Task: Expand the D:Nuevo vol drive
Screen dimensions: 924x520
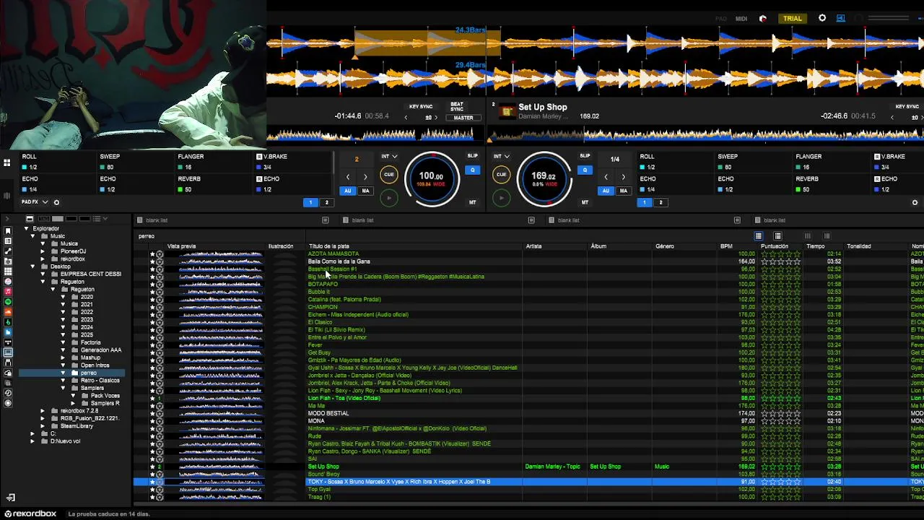Action: (x=32, y=441)
